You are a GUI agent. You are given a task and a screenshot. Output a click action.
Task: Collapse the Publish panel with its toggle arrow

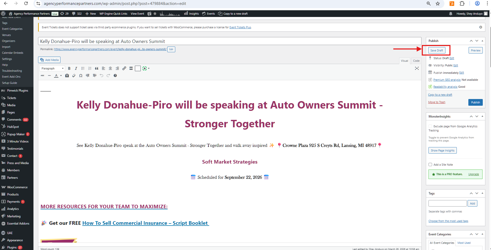pyautogui.click(x=482, y=41)
